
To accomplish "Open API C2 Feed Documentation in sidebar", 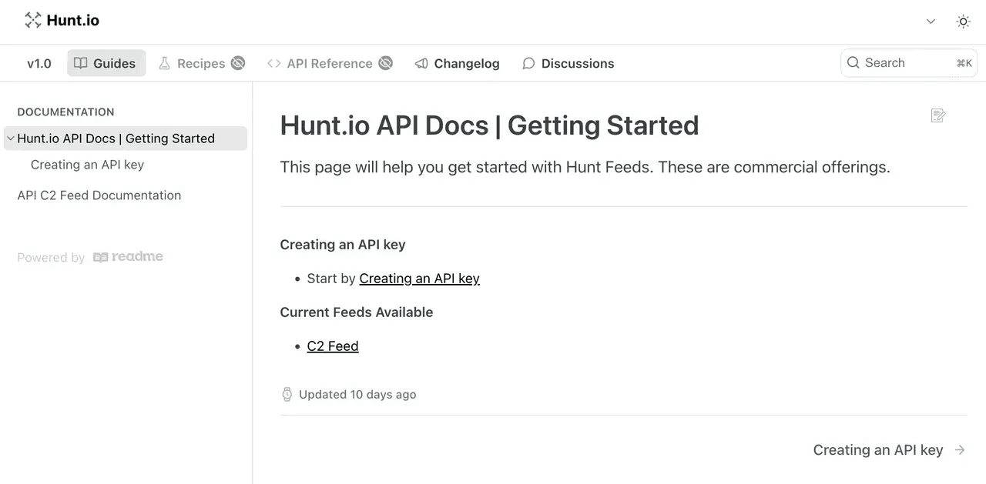I will (99, 195).
